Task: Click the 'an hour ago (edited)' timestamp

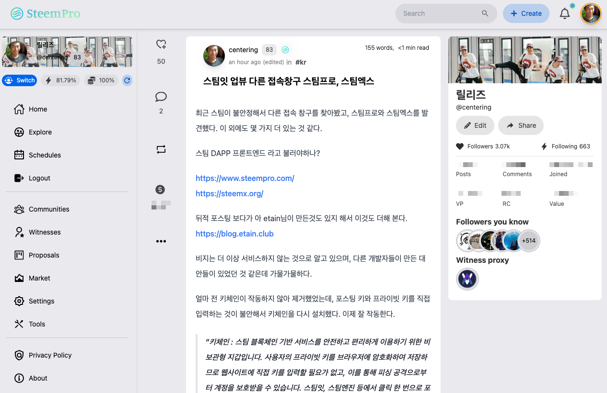Action: click(x=257, y=62)
